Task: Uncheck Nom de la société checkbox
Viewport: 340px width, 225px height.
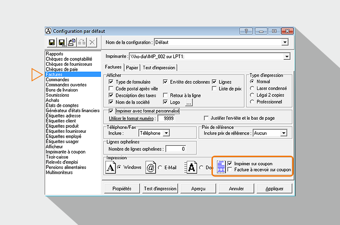Action: [x=111, y=102]
